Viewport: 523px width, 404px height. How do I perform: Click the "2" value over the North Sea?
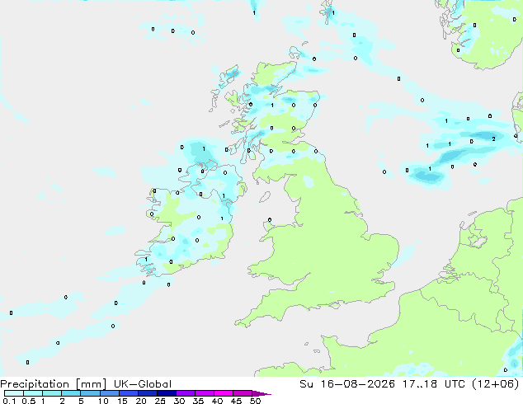[493, 139]
